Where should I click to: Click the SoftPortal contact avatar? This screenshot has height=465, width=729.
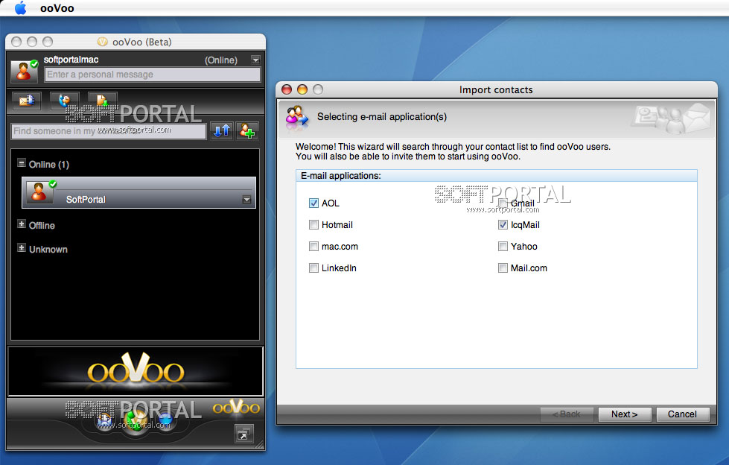pos(40,192)
